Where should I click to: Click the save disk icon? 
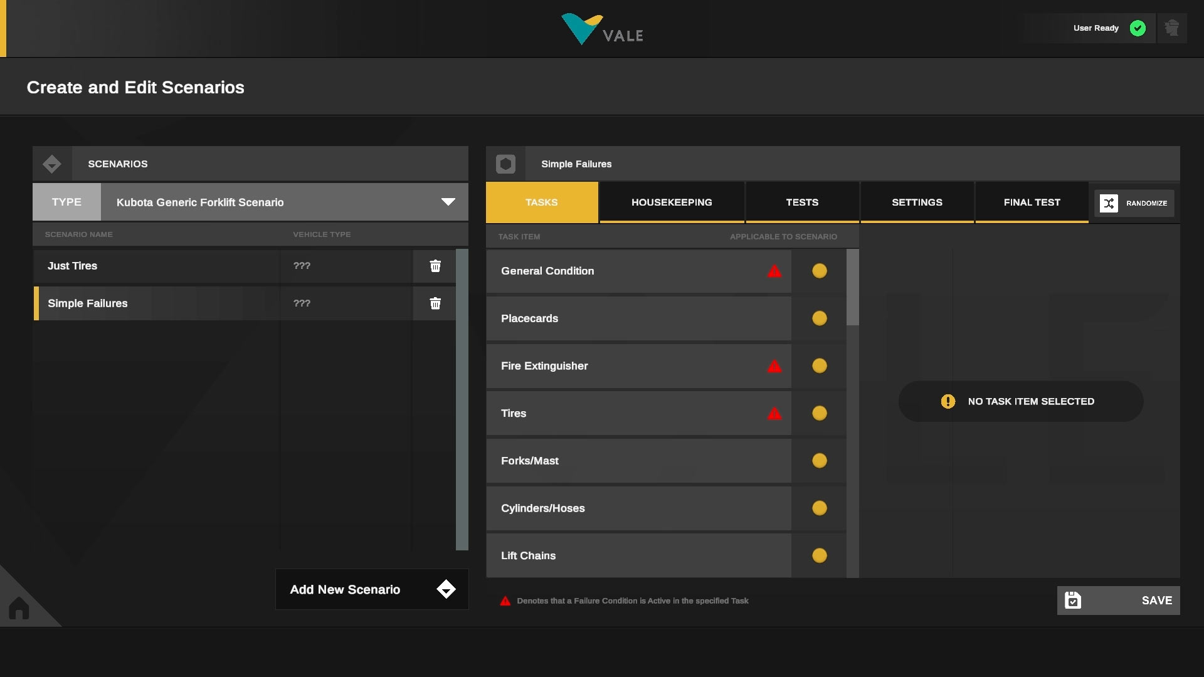point(1073,601)
